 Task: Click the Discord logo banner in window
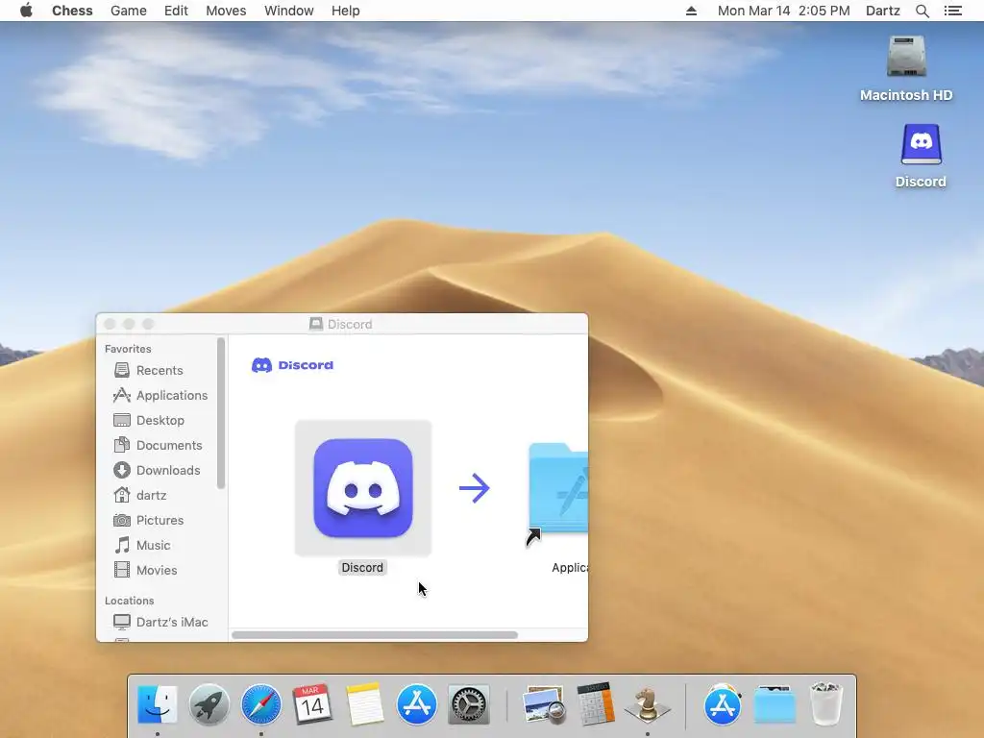pos(292,365)
